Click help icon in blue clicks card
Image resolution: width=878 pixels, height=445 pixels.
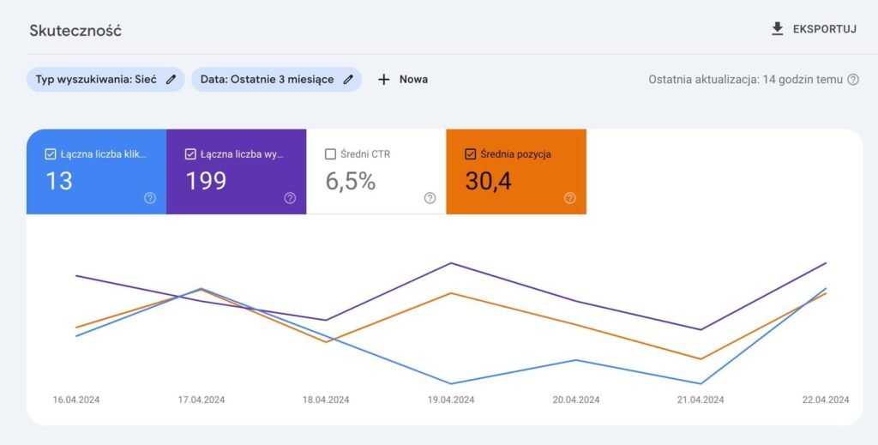(150, 198)
